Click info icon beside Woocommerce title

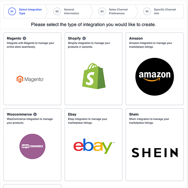point(35,114)
